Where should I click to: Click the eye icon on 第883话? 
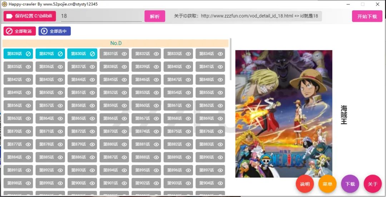(220, 144)
